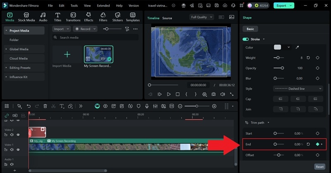
Task: Open the stroke color dropdown arrow
Action: pyautogui.click(x=288, y=47)
